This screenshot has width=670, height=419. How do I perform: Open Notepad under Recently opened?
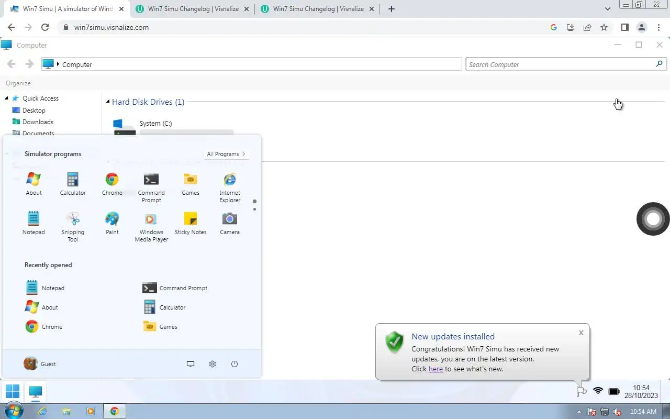coord(45,288)
